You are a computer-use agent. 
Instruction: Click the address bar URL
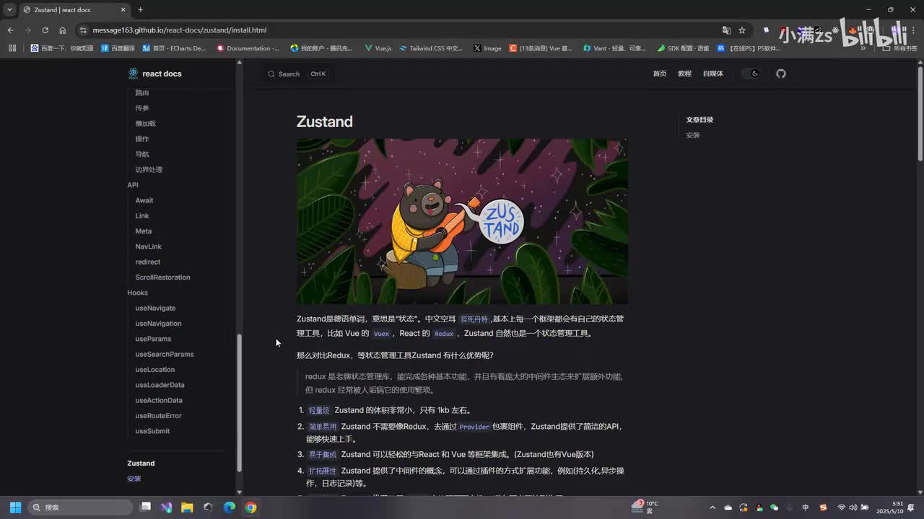(180, 30)
